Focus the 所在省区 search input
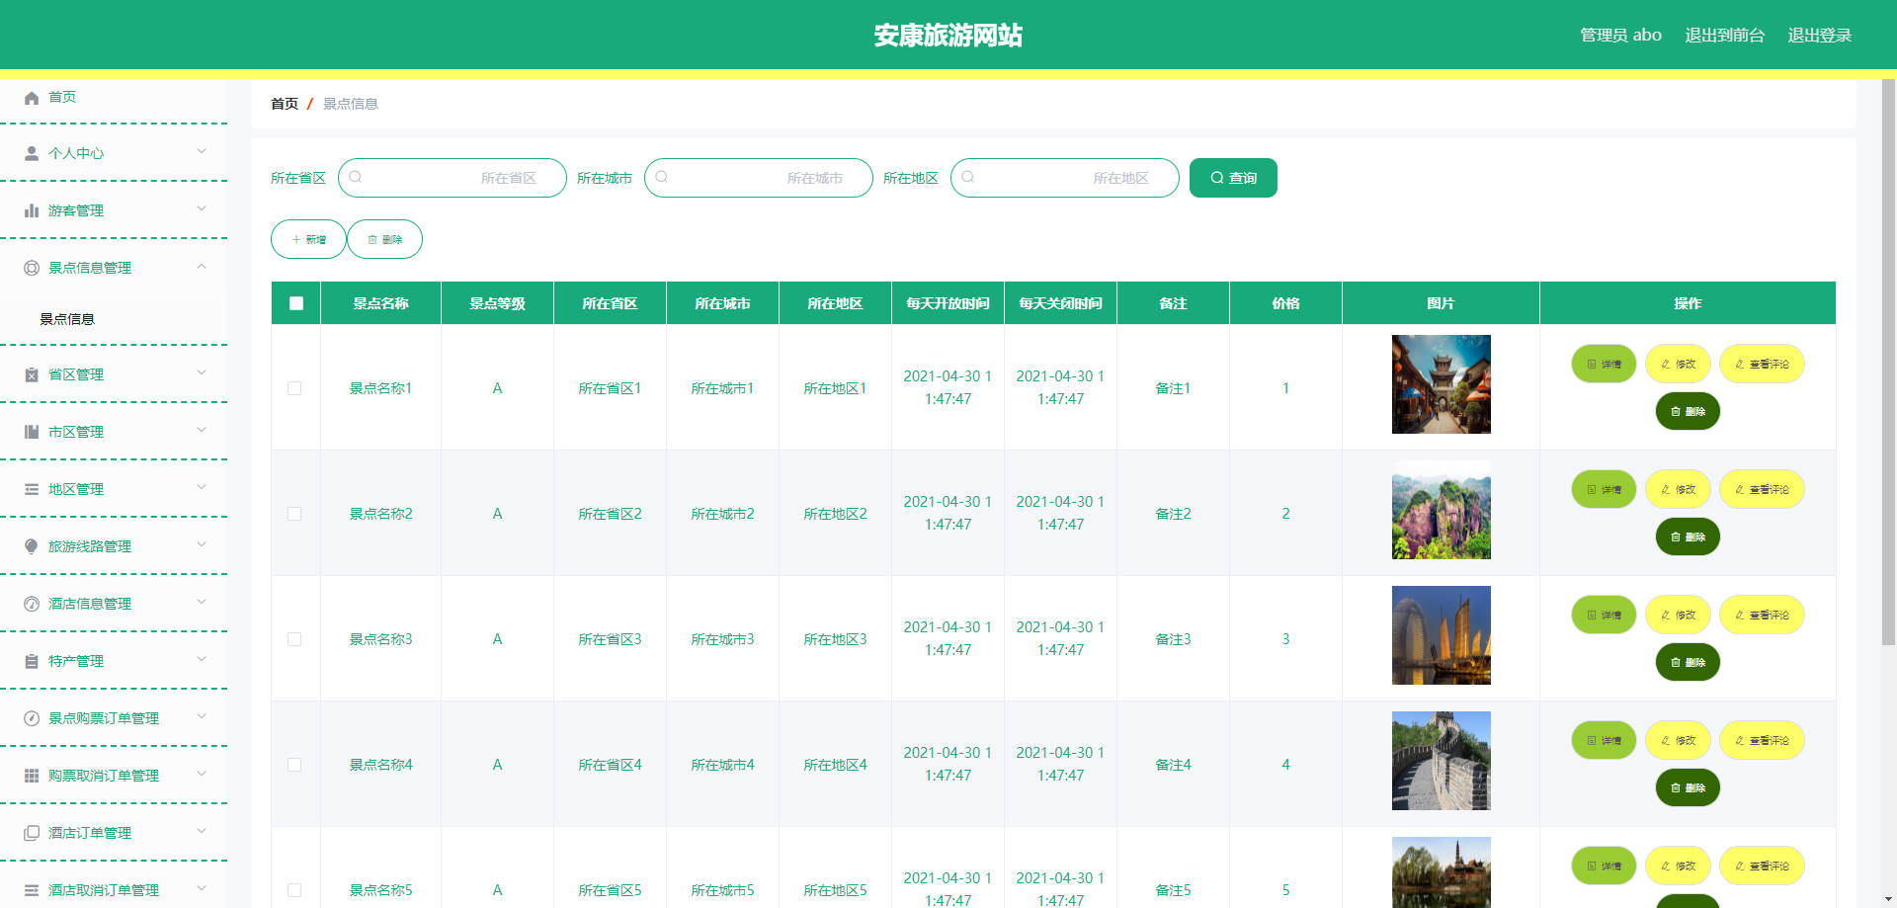The image size is (1897, 908). [453, 178]
